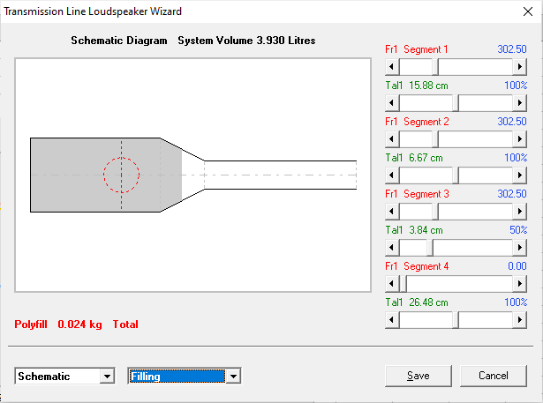Click the Segment 4 value 0.00
This screenshot has height=403, width=543.
pos(517,266)
